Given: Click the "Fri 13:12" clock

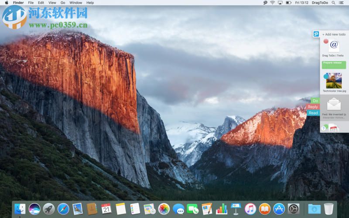Looking at the screenshot, I should [x=301, y=3].
